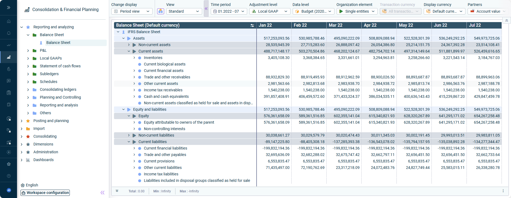The width and height of the screenshot is (511, 198).
Task: Open the Data level Budget dropdown
Action: pos(313,11)
